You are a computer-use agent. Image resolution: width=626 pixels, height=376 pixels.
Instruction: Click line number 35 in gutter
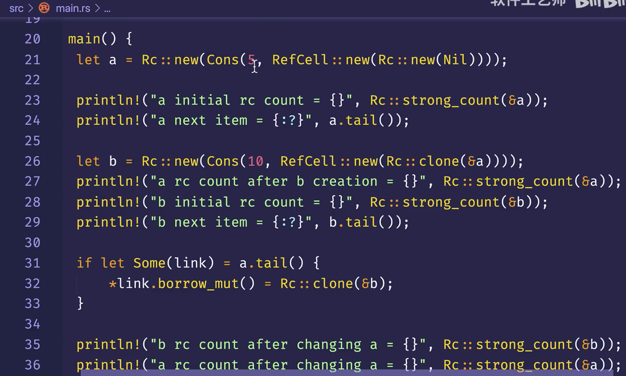(32, 344)
